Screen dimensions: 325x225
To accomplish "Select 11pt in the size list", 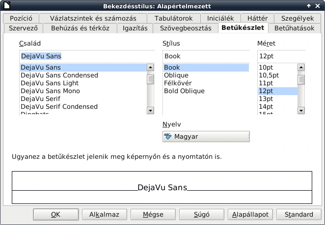I will coord(278,83).
